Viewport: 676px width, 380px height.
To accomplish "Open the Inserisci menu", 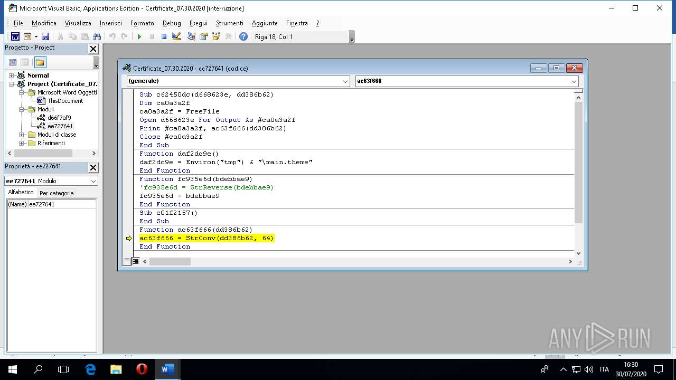I will tap(110, 23).
